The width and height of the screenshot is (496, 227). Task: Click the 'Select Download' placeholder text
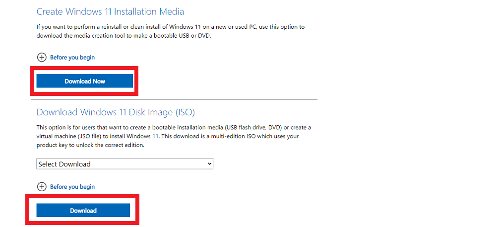(64, 164)
